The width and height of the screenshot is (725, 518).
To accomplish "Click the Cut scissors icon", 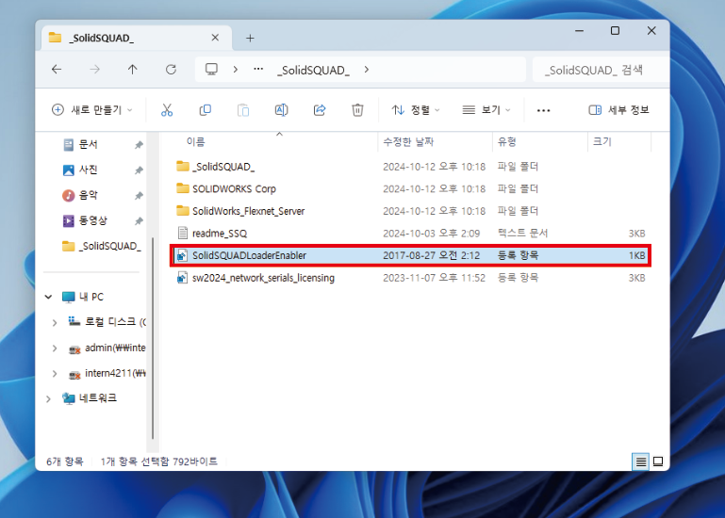I will (x=167, y=110).
